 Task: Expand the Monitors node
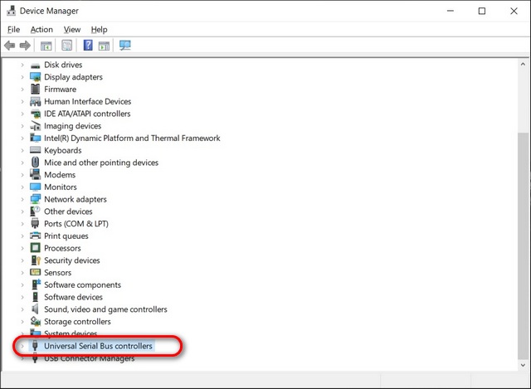[22, 187]
